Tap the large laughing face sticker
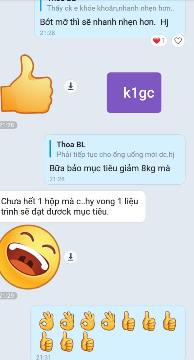 coord(30,257)
